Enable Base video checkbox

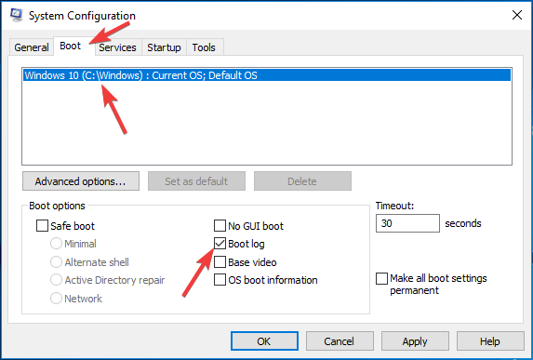click(x=220, y=262)
